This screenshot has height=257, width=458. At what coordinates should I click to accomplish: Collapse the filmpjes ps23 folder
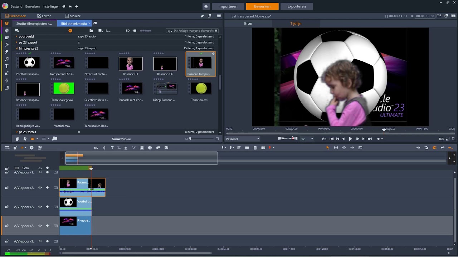click(16, 48)
